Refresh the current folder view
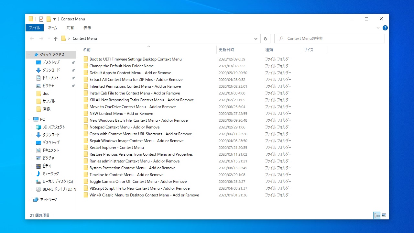This screenshot has width=414, height=233. click(x=266, y=39)
